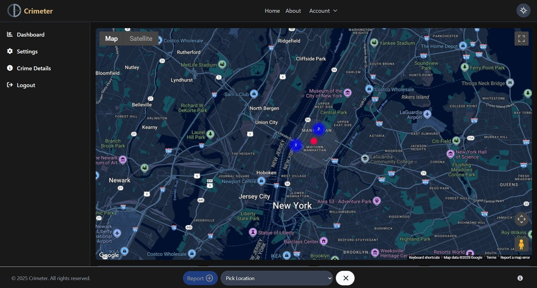Click blue cluster marker near Lincoln Tunnel

tap(296, 145)
